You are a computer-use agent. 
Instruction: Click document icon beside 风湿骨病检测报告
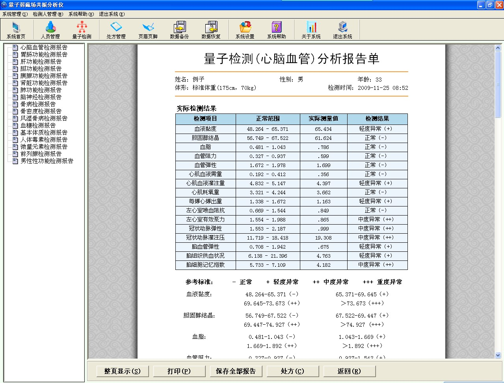(x=15, y=118)
